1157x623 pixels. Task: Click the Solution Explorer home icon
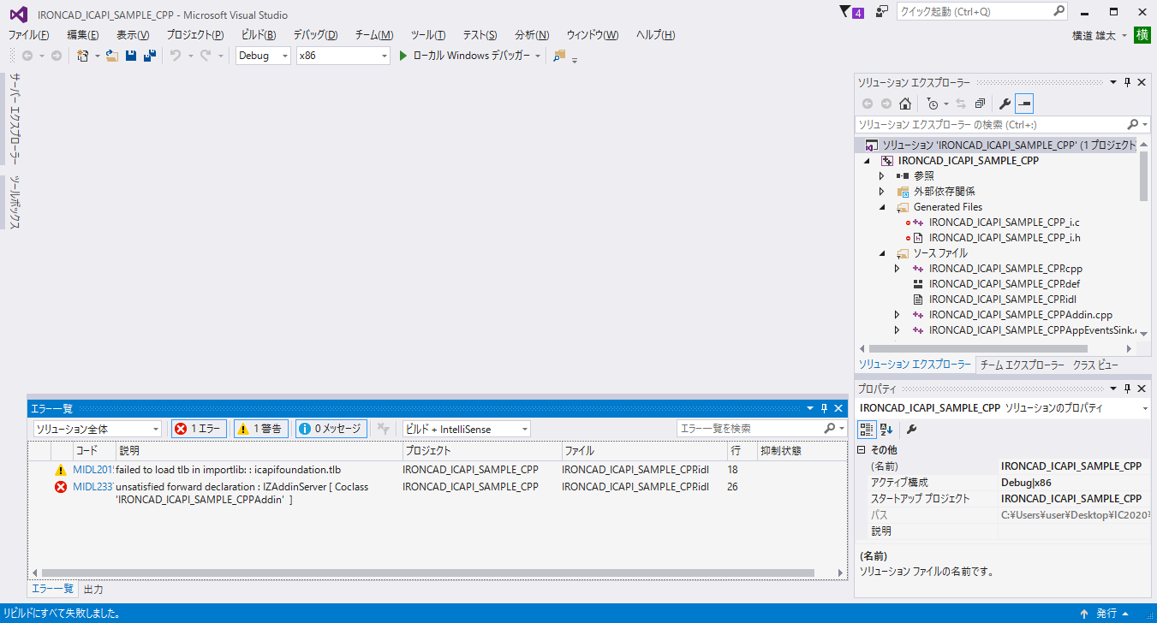(x=904, y=104)
